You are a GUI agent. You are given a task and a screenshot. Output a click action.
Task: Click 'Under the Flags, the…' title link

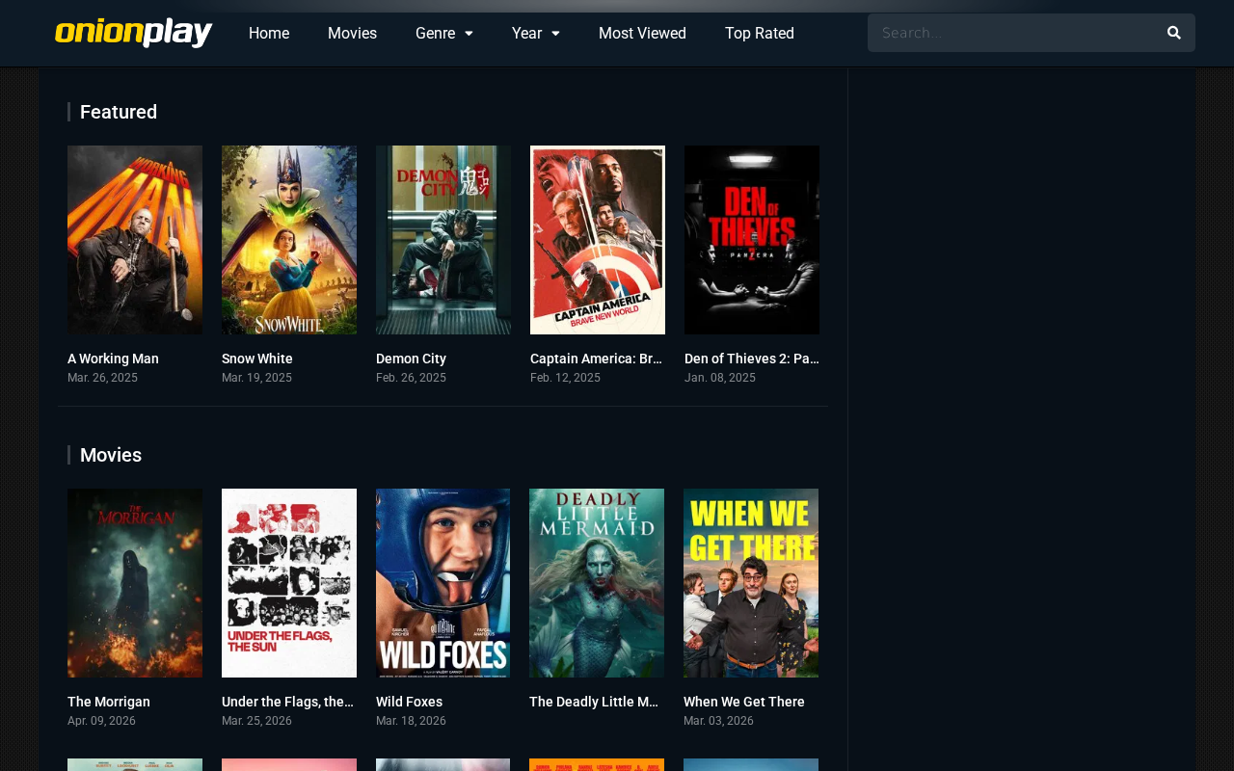click(288, 702)
